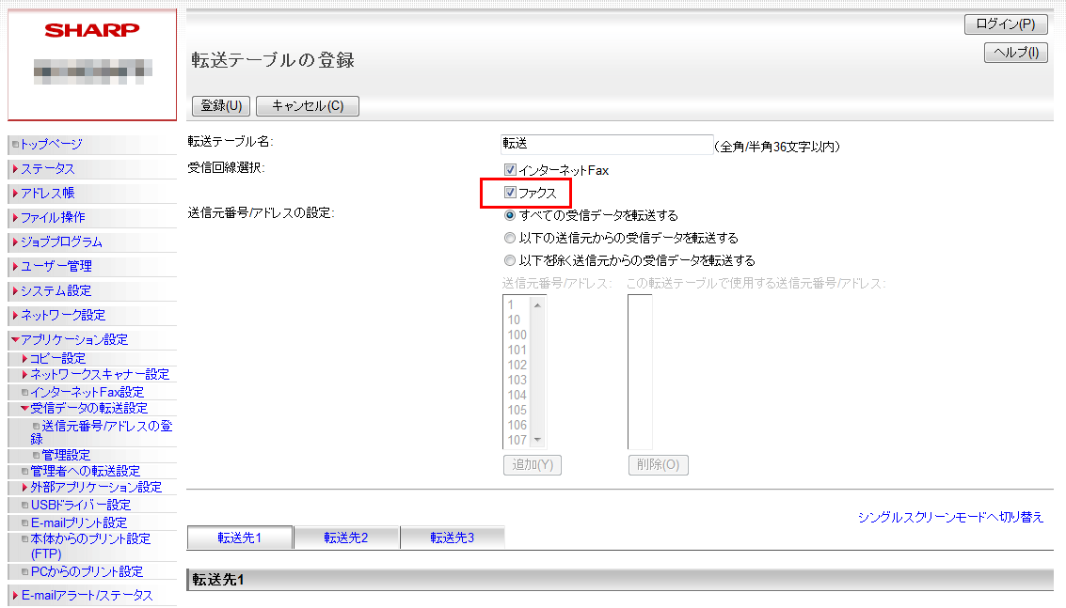Switch to the 転送先2 tab

[x=346, y=538]
